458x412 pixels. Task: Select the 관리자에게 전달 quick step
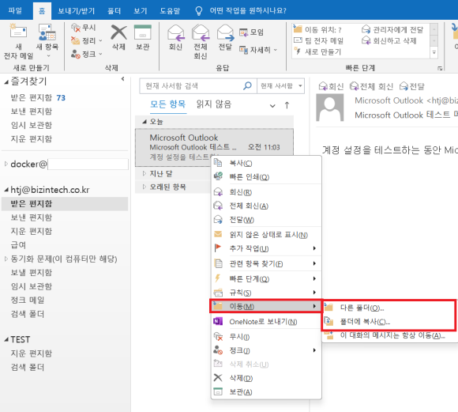392,29
